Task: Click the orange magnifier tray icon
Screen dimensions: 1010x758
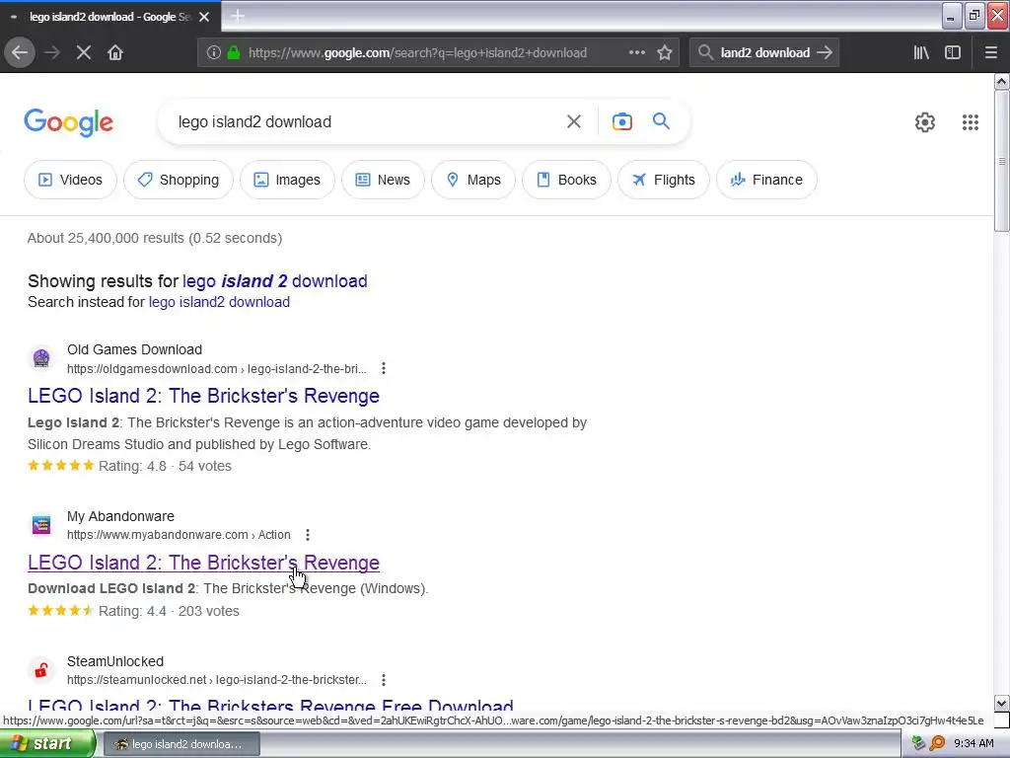Action: click(937, 744)
